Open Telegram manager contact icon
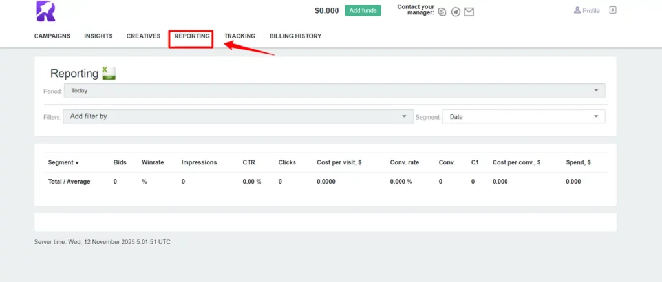 [x=456, y=12]
